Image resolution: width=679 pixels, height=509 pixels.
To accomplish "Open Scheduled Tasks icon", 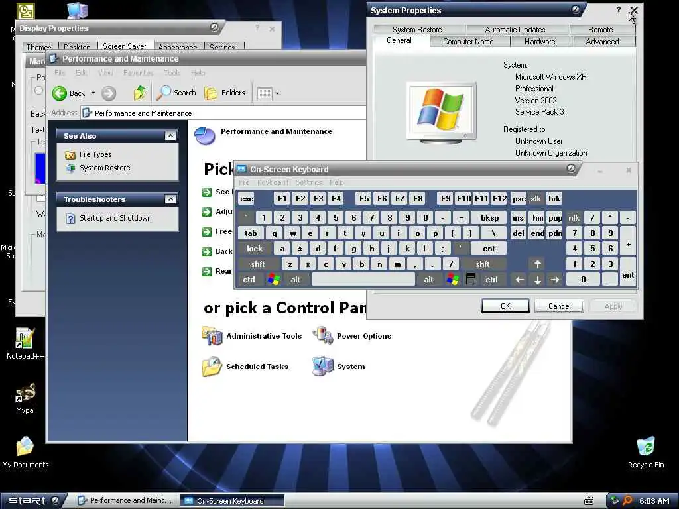I will (x=212, y=366).
